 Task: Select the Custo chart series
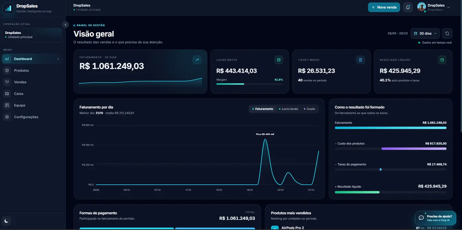309,109
